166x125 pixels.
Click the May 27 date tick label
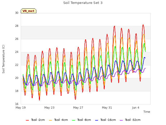[78, 108]
